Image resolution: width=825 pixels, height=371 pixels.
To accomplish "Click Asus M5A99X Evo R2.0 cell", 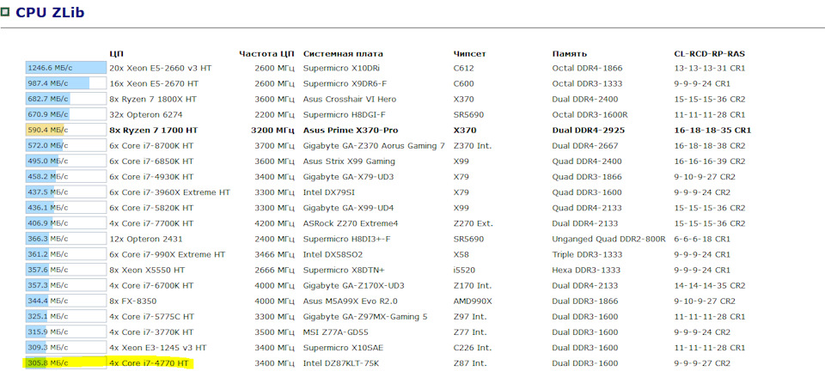I will [x=350, y=301].
